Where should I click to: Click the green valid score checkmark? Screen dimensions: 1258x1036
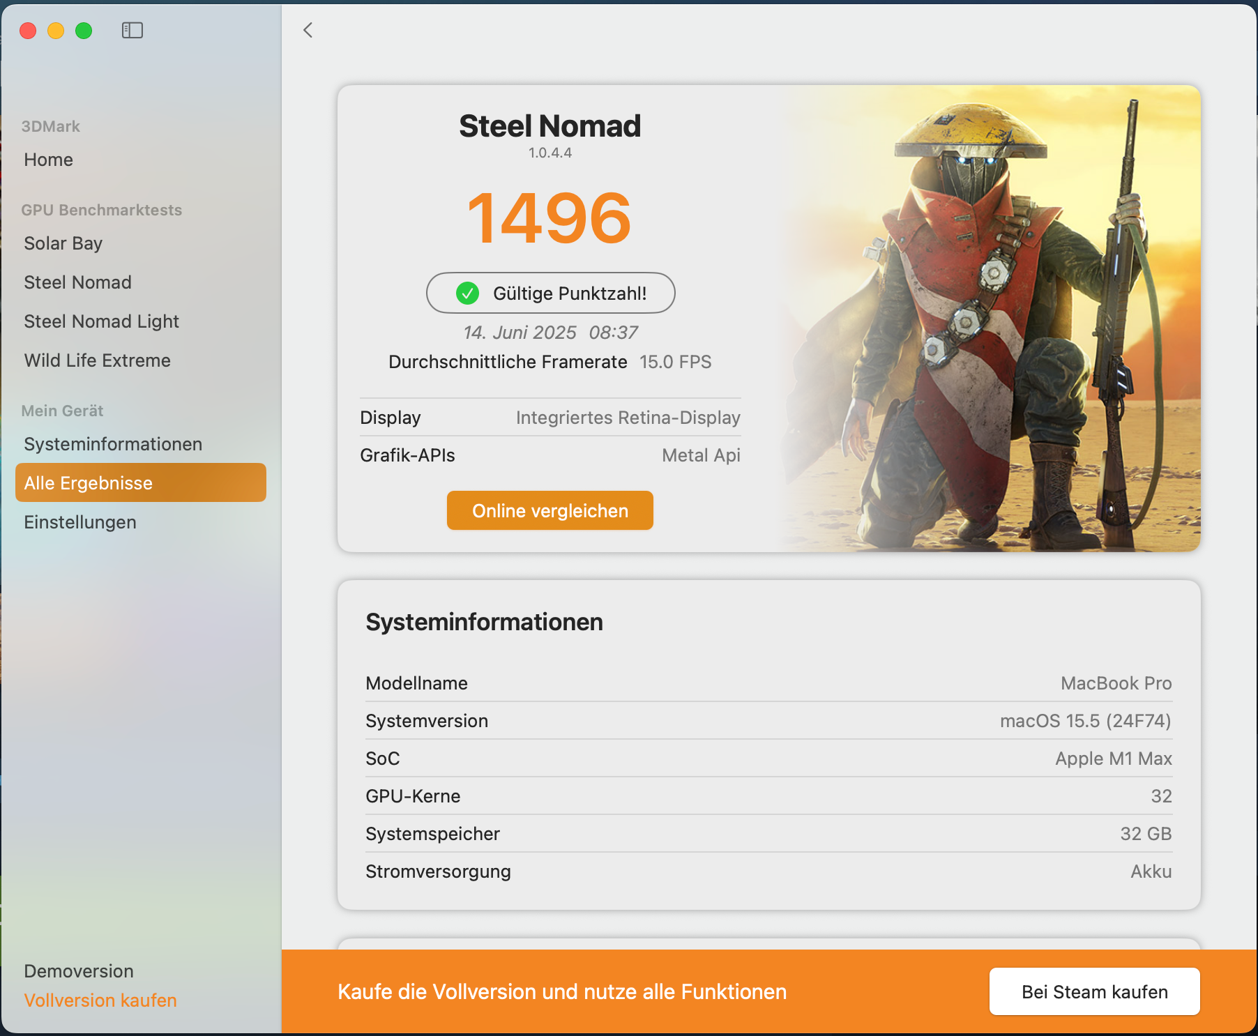click(x=467, y=294)
